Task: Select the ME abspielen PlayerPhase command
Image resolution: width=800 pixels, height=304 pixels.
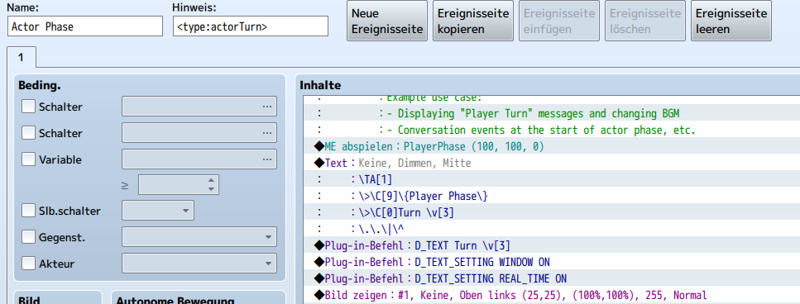Action: (552, 147)
